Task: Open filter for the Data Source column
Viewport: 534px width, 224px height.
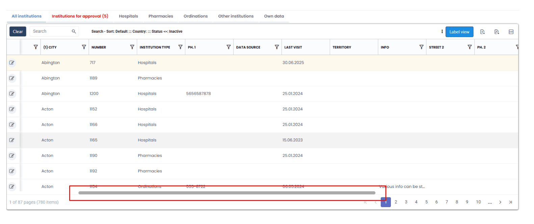Action: [x=277, y=47]
